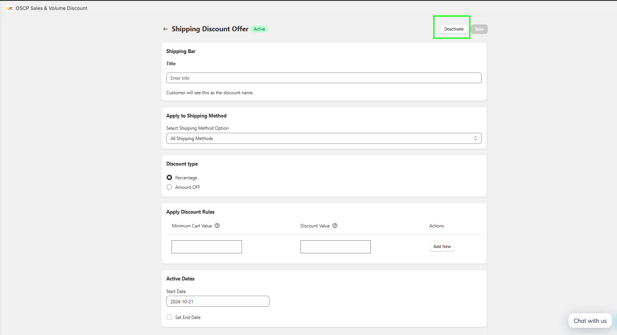Click the Save button
This screenshot has width=617, height=335.
coord(479,29)
